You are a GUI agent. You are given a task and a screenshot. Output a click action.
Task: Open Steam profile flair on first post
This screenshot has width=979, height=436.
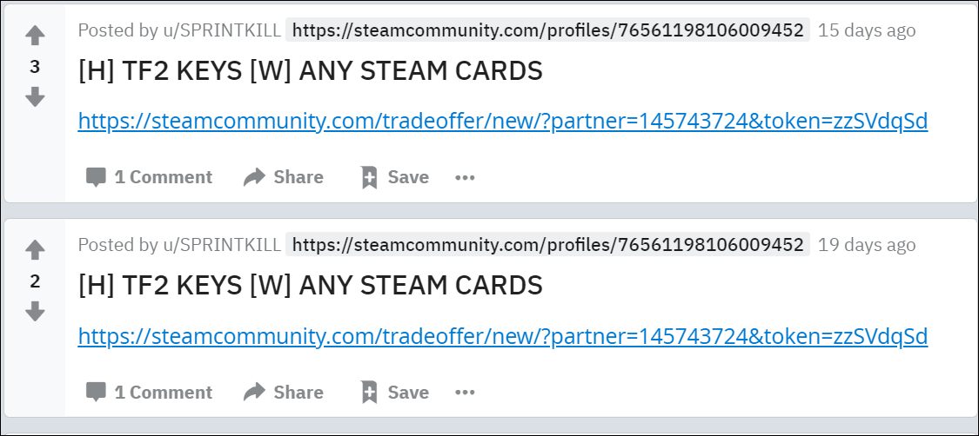547,30
